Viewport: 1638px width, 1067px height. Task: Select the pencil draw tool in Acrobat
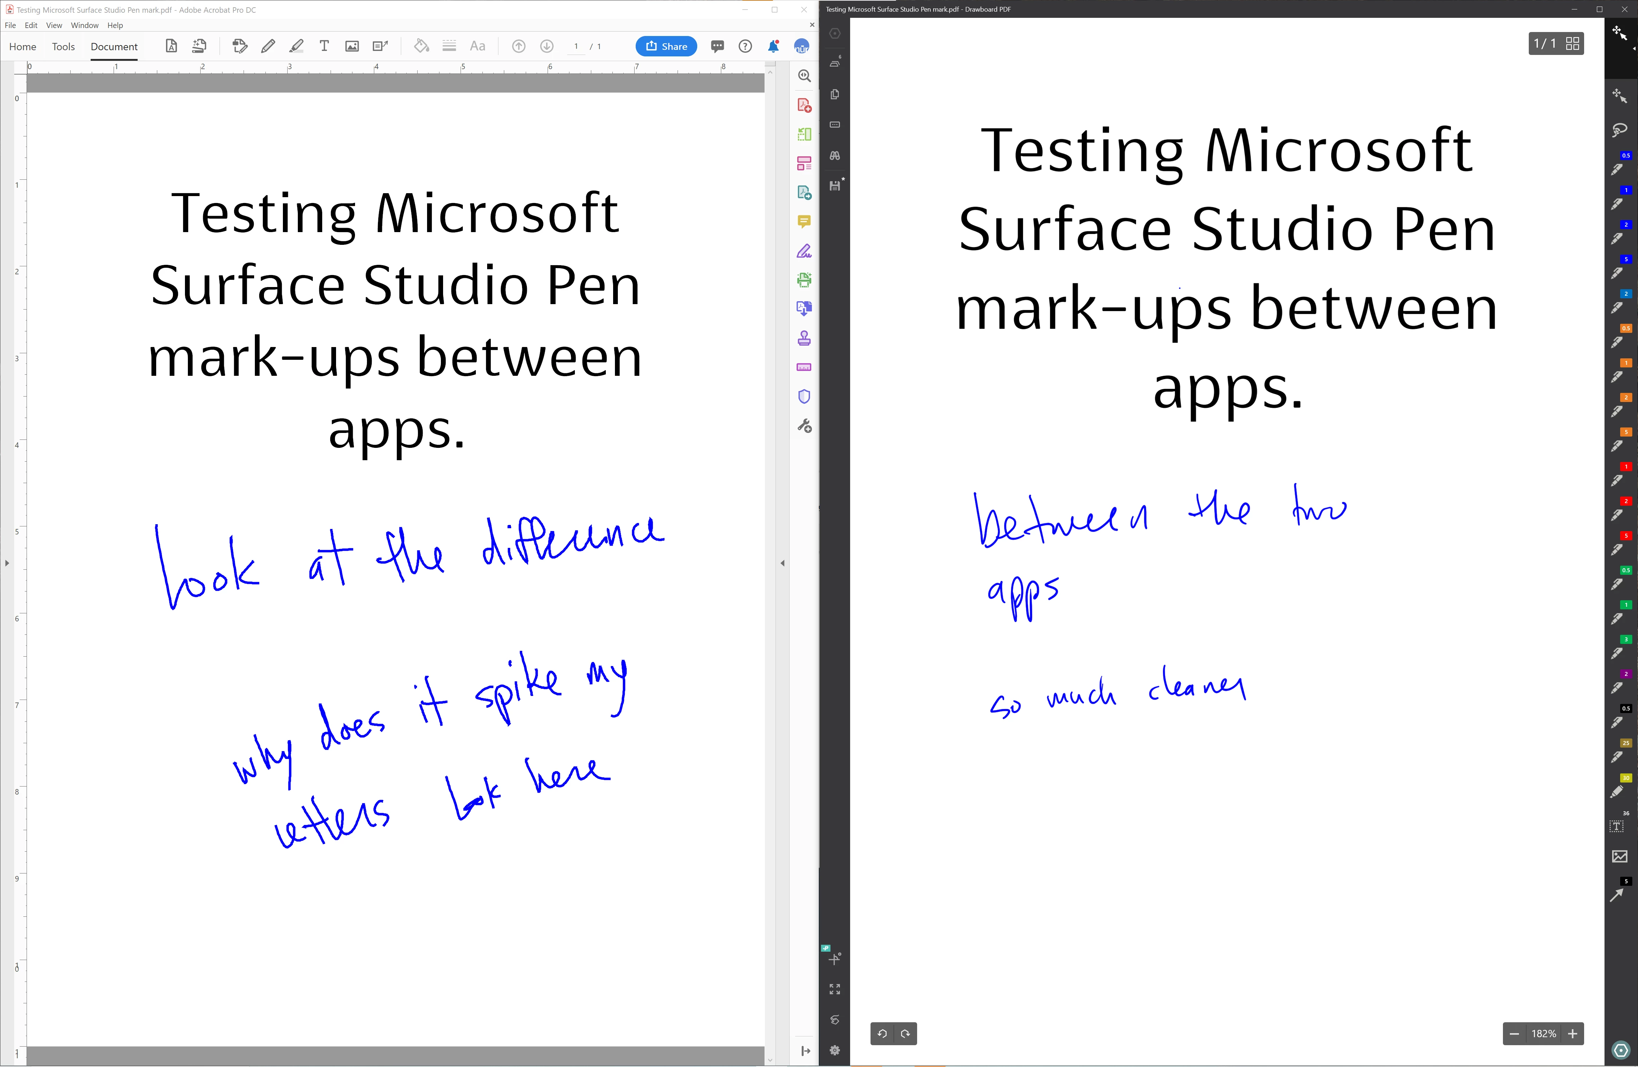268,46
